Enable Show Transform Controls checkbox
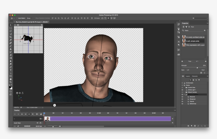The width and height of the screenshot is (217, 139). click(34, 18)
